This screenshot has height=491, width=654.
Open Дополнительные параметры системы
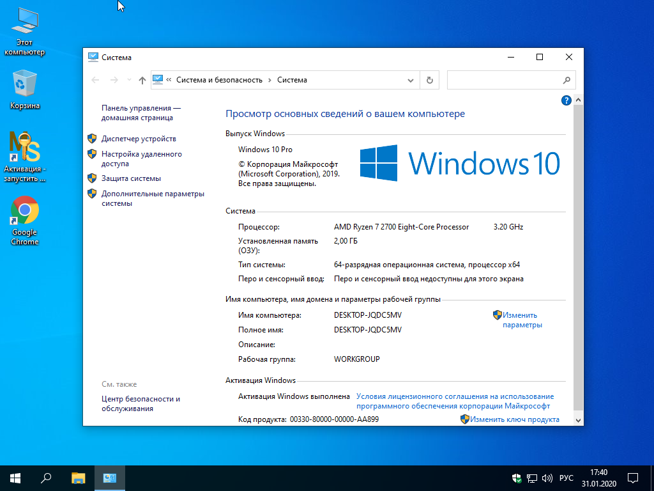click(x=153, y=198)
